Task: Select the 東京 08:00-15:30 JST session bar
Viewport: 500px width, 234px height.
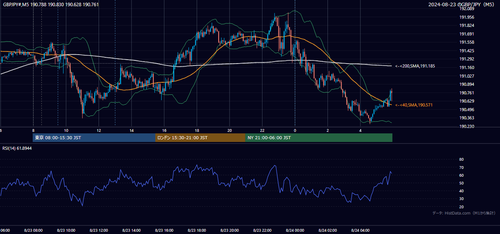Action: tap(94, 138)
